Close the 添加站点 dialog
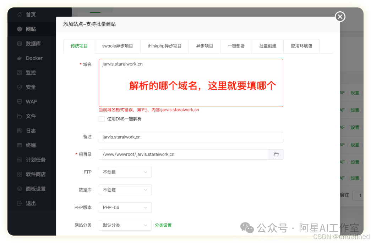Image resolution: width=371 pixels, height=243 pixels. (x=340, y=17)
